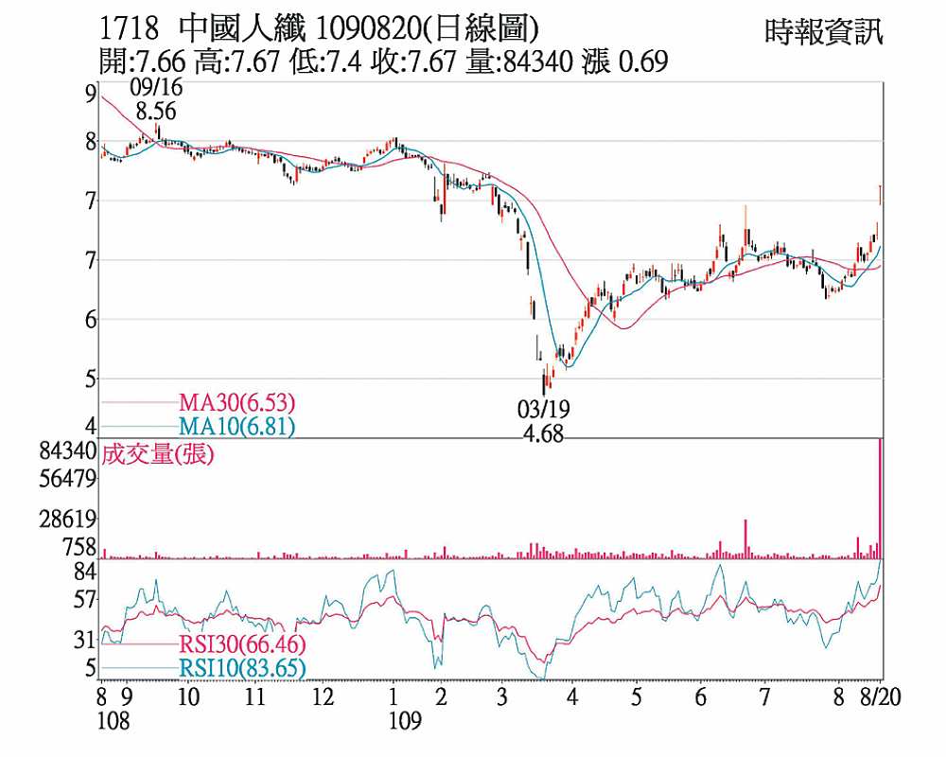Click the price axis label '9'

[x=91, y=94]
